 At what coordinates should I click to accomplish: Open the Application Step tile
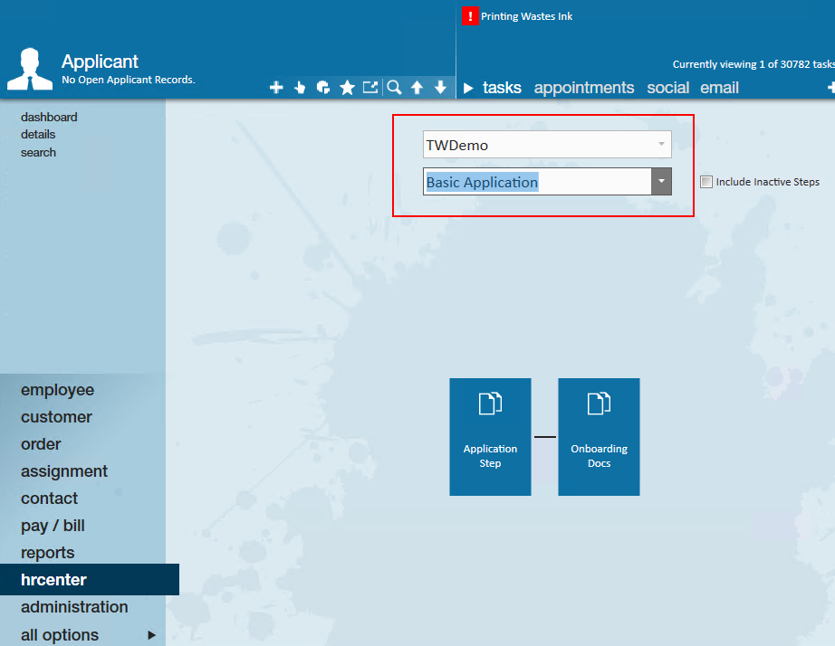490,437
